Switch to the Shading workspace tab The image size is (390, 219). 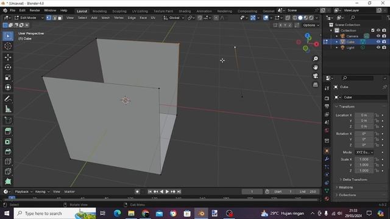point(185,11)
